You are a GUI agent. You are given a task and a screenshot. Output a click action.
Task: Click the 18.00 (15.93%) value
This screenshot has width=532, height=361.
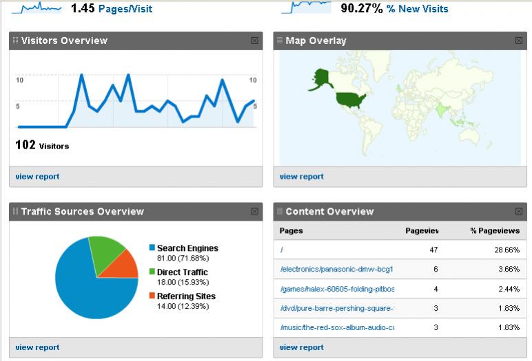point(183,283)
